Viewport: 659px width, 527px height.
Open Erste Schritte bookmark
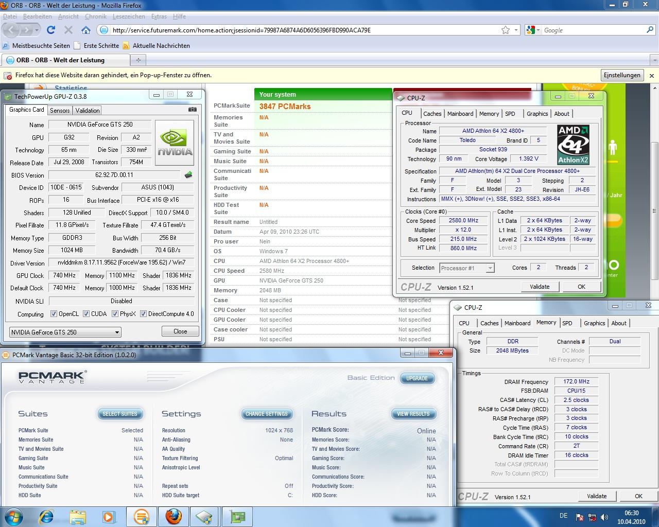(96, 46)
